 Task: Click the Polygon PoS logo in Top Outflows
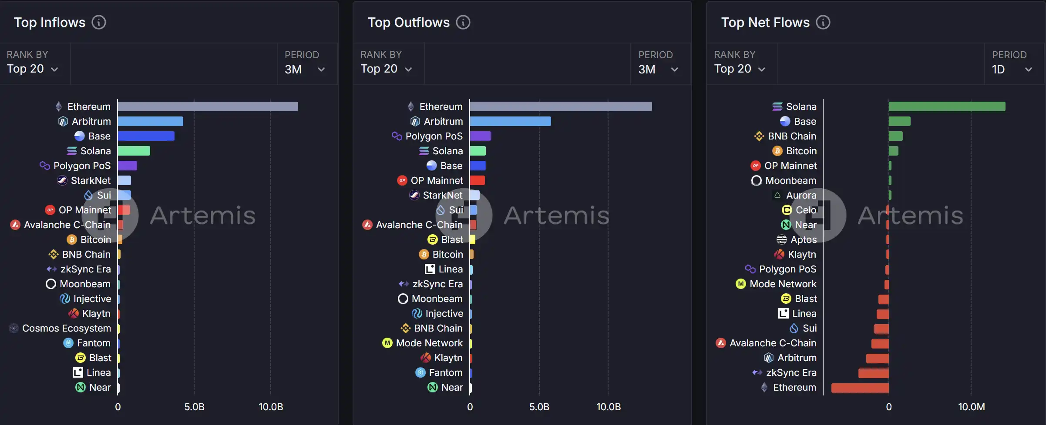[397, 136]
